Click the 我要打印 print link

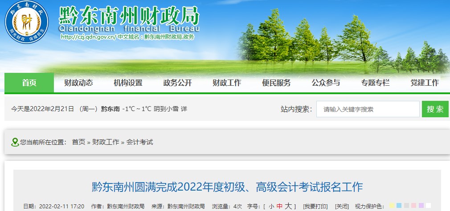click(315, 207)
